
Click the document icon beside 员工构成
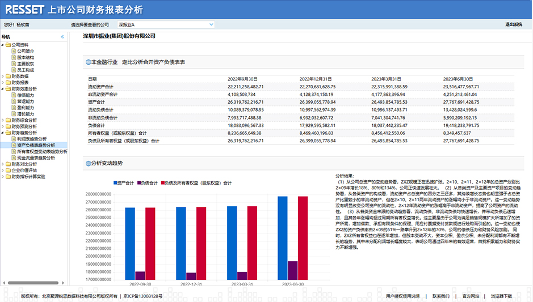(x=14, y=70)
